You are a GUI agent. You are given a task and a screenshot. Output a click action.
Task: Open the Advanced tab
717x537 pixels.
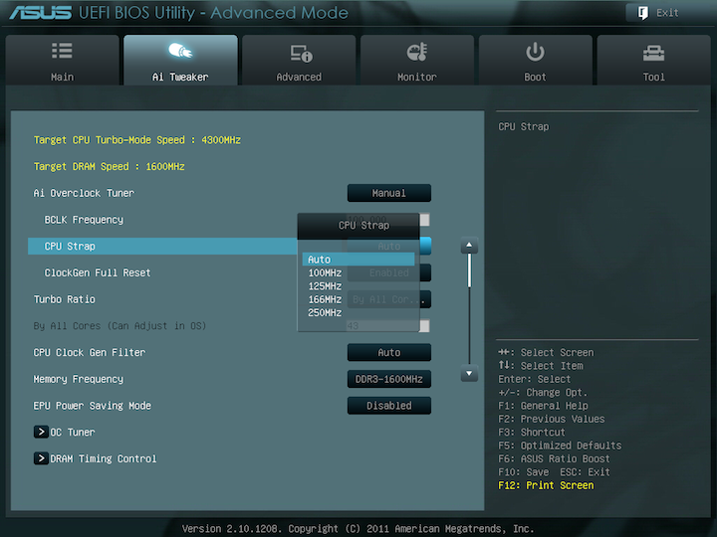(x=299, y=60)
